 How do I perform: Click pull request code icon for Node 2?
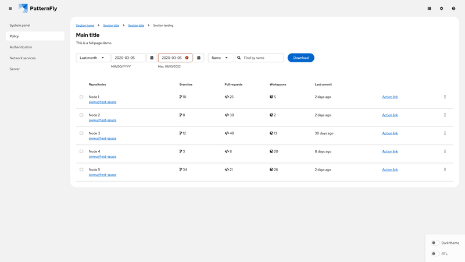click(227, 115)
